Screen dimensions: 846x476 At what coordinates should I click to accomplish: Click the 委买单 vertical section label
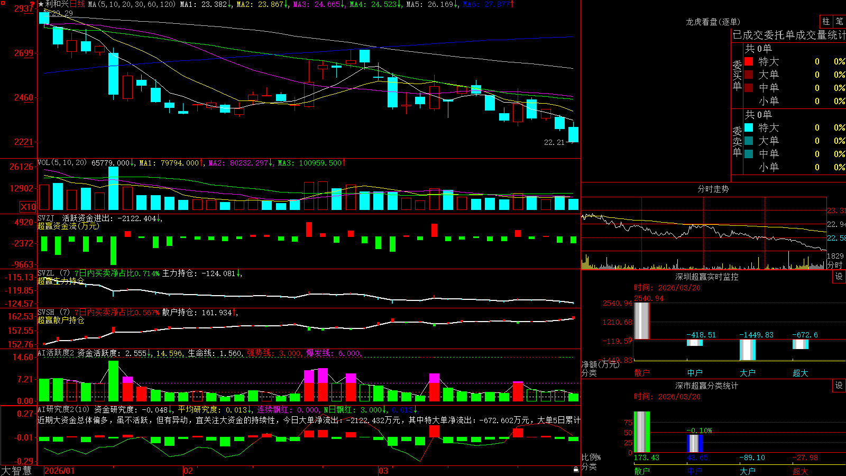pyautogui.click(x=737, y=75)
